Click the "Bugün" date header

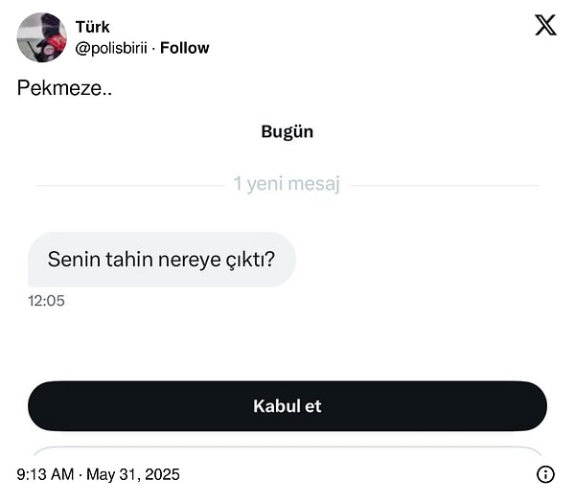[287, 132]
